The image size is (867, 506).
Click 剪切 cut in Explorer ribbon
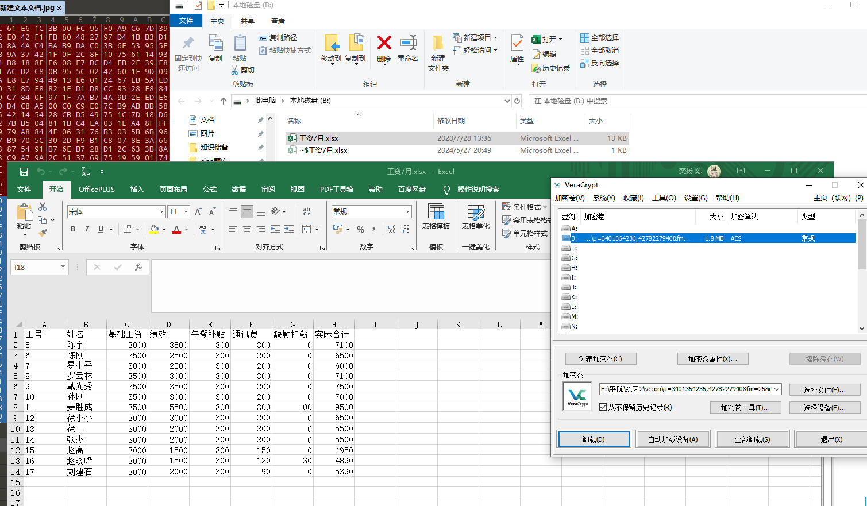[x=243, y=70]
